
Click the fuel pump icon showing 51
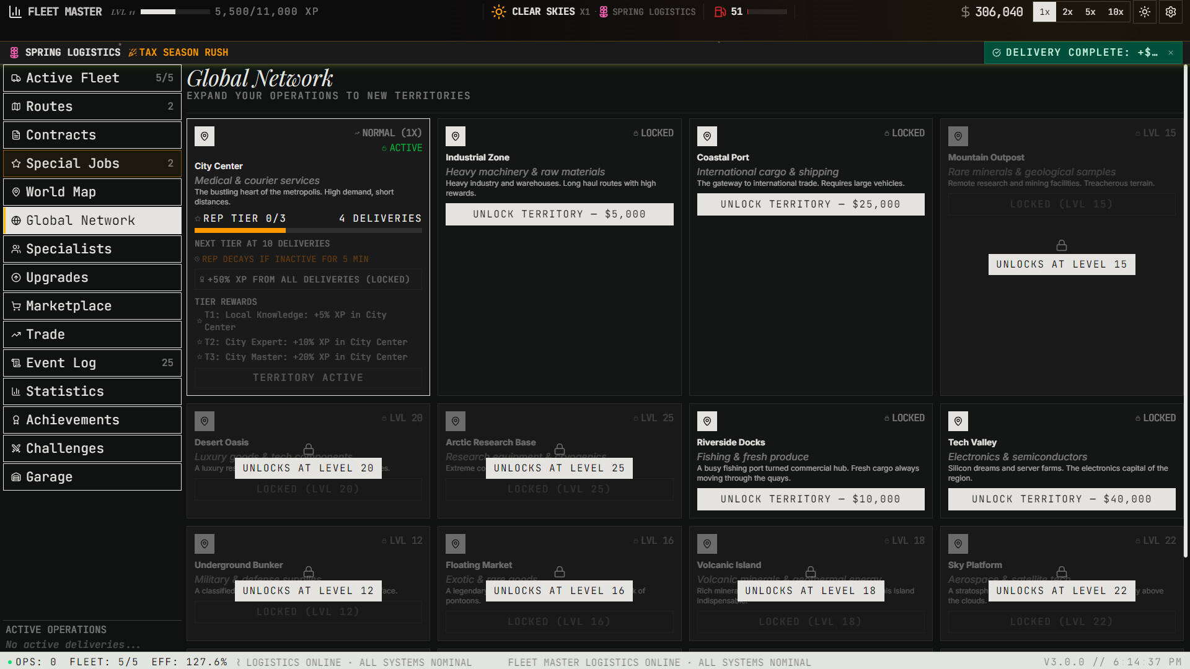pyautogui.click(x=720, y=12)
